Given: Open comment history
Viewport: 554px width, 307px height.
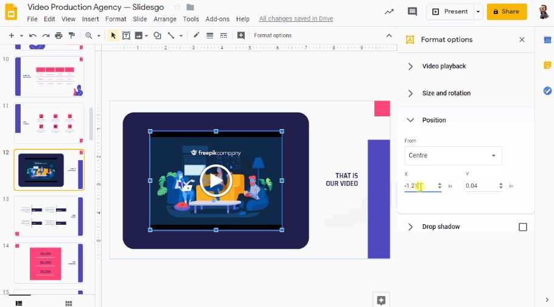Looking at the screenshot, I should pos(412,12).
